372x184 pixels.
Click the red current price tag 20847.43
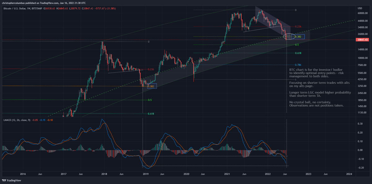(x=363, y=40)
